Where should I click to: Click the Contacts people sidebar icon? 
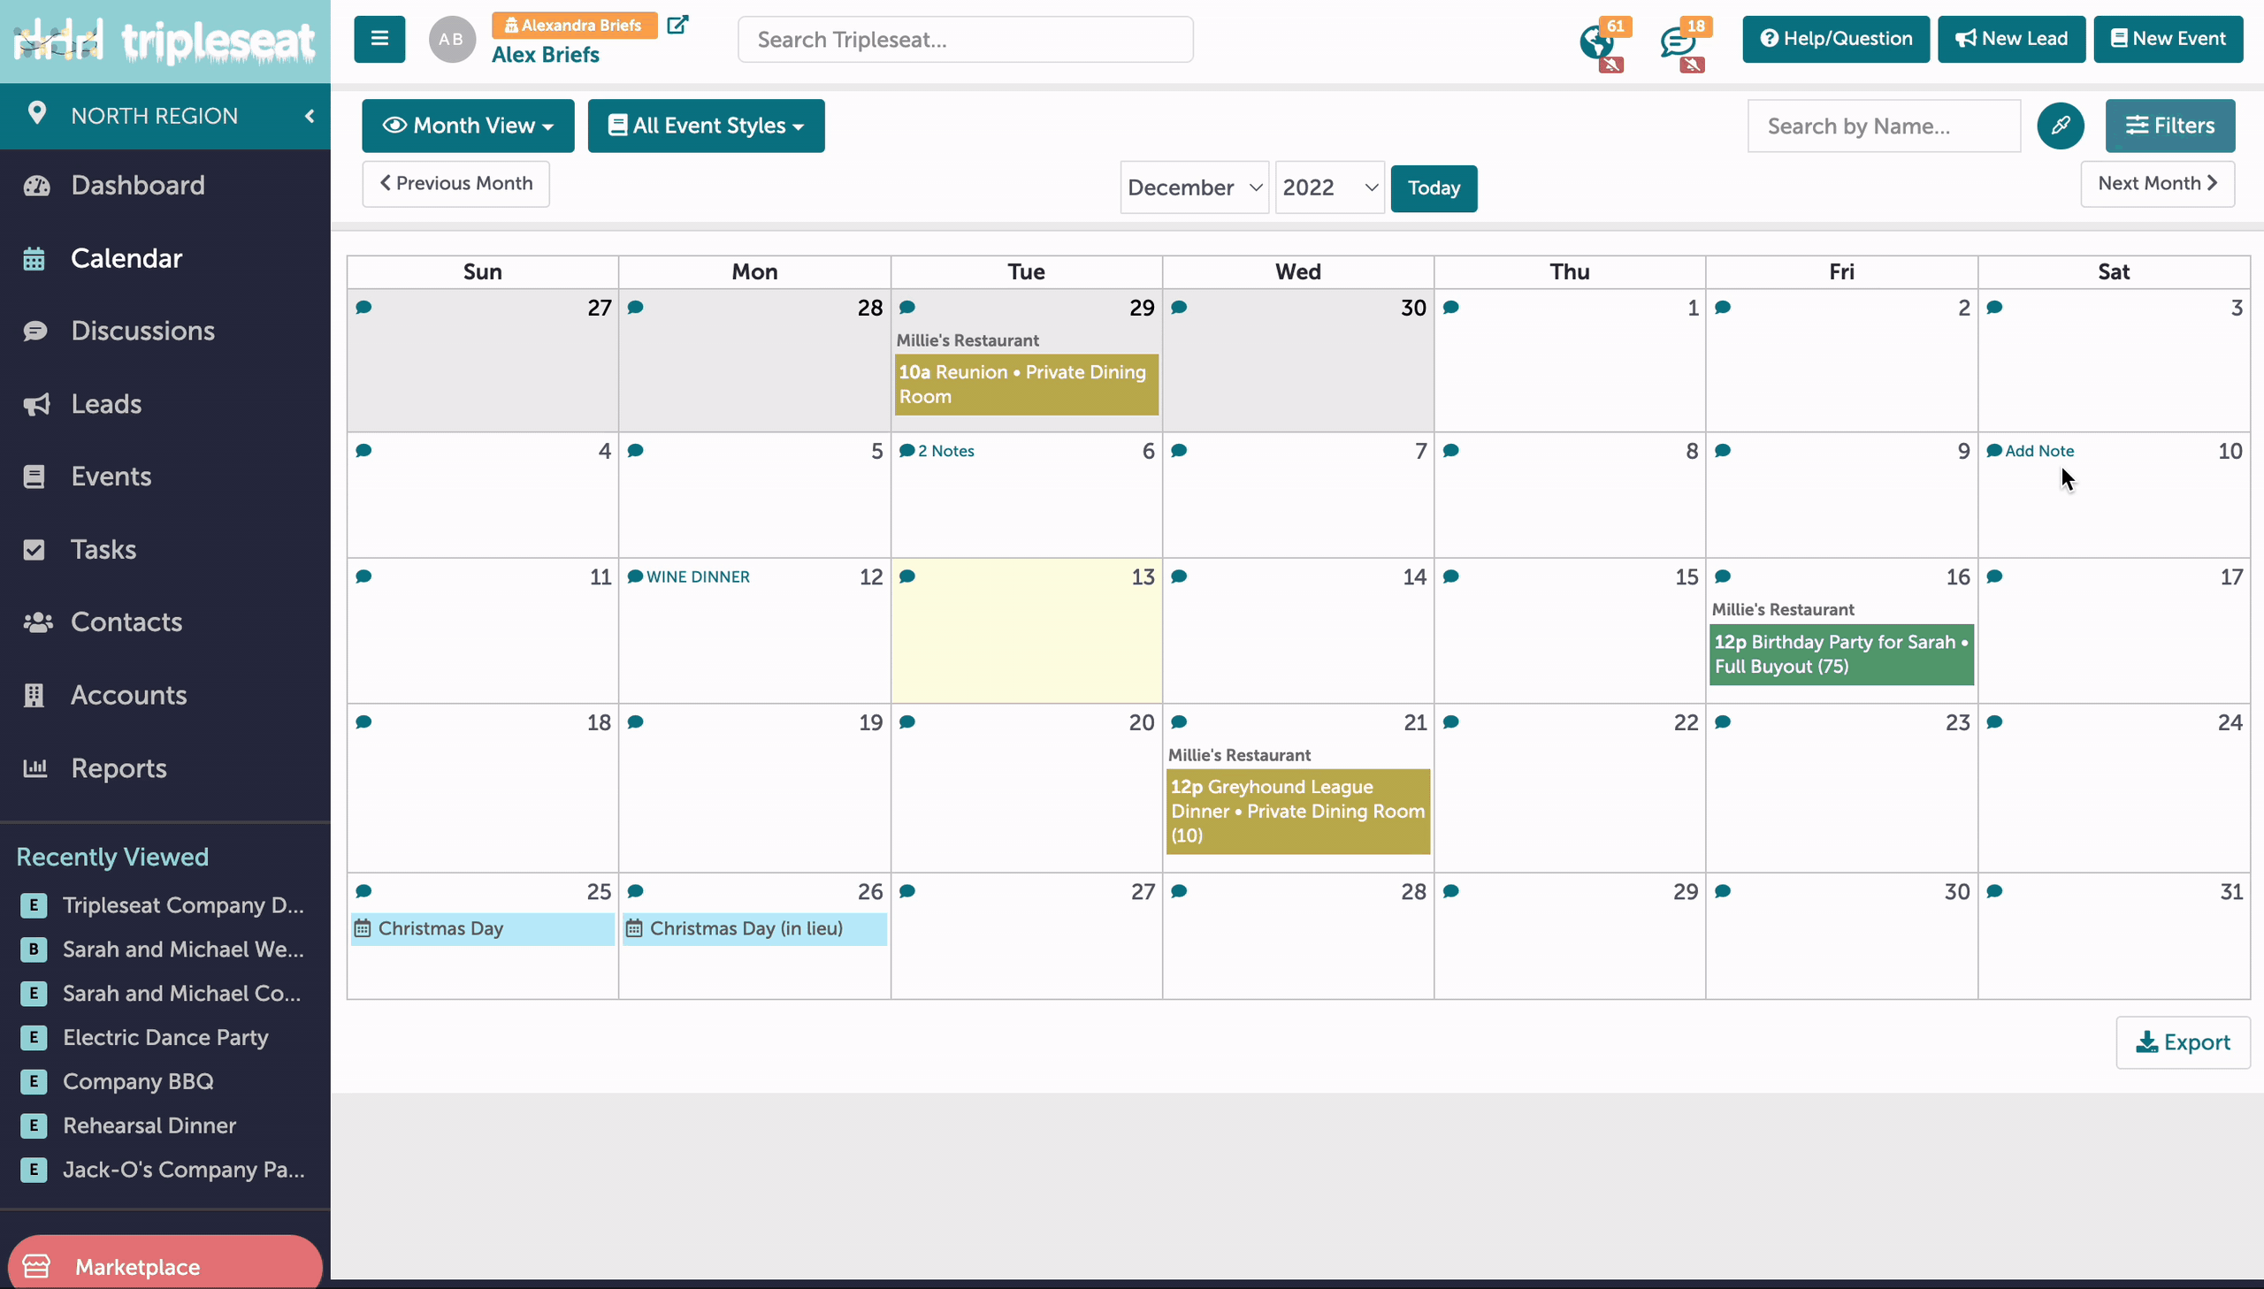(37, 622)
